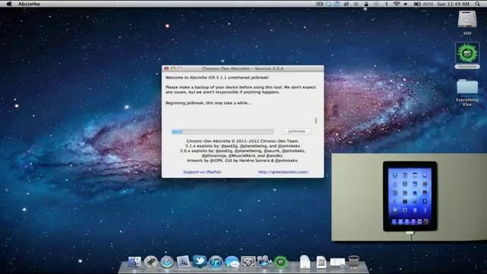Click 'Beginning jailbreak, this may take a while' text

click(x=208, y=103)
